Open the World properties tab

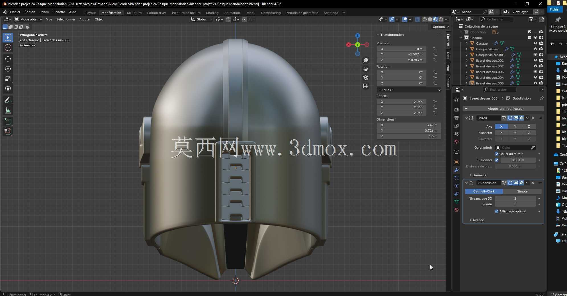[x=457, y=142]
